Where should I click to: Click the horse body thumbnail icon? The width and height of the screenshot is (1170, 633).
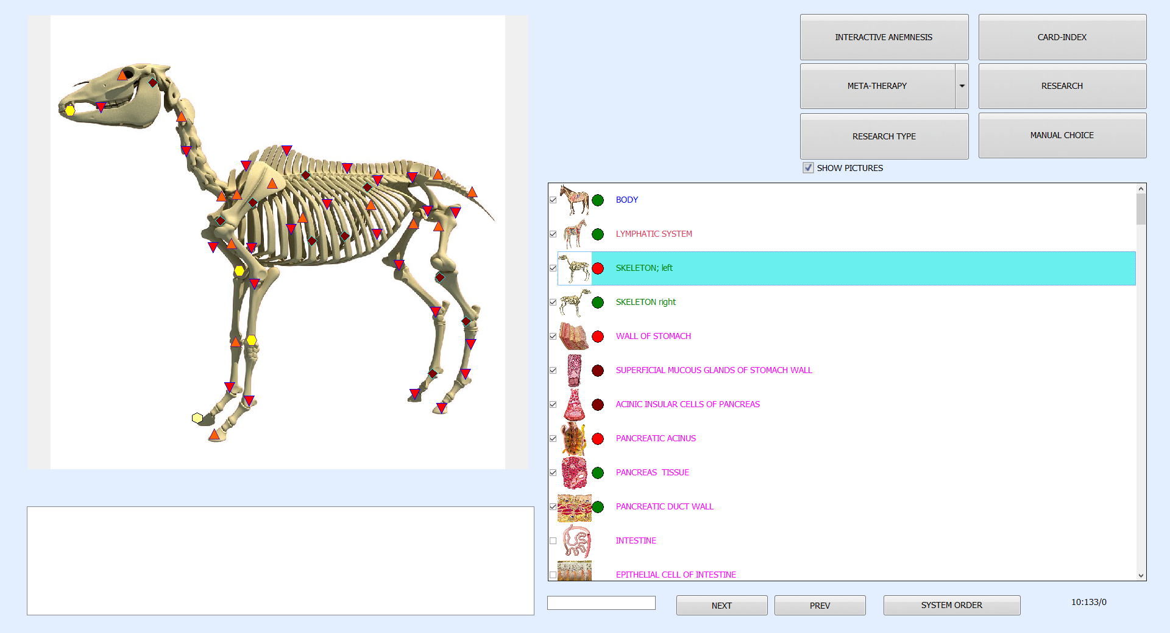pos(574,200)
